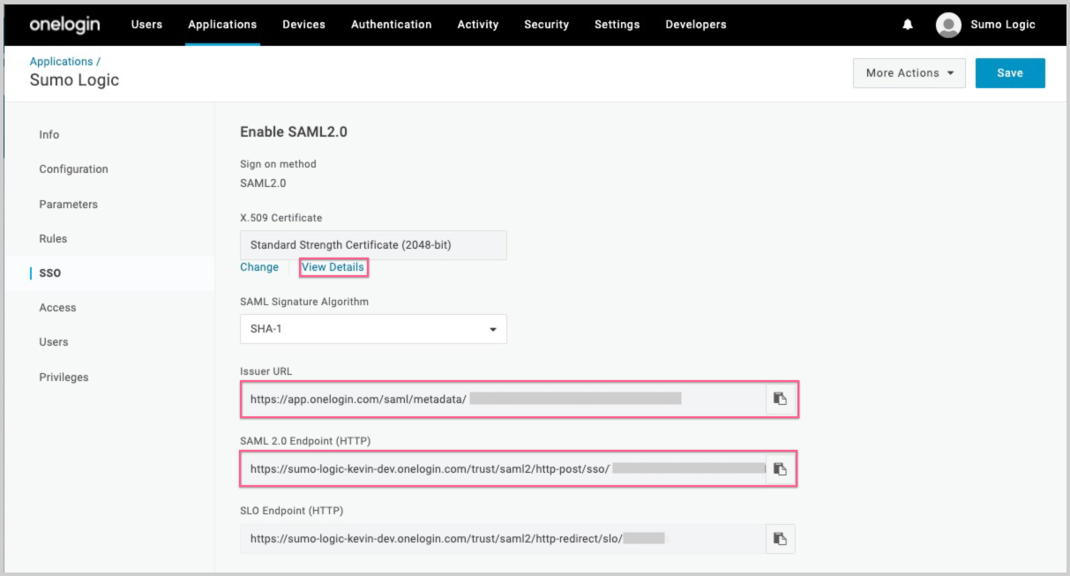Click the Change certificate link
This screenshot has height=576, width=1070.
(x=258, y=267)
